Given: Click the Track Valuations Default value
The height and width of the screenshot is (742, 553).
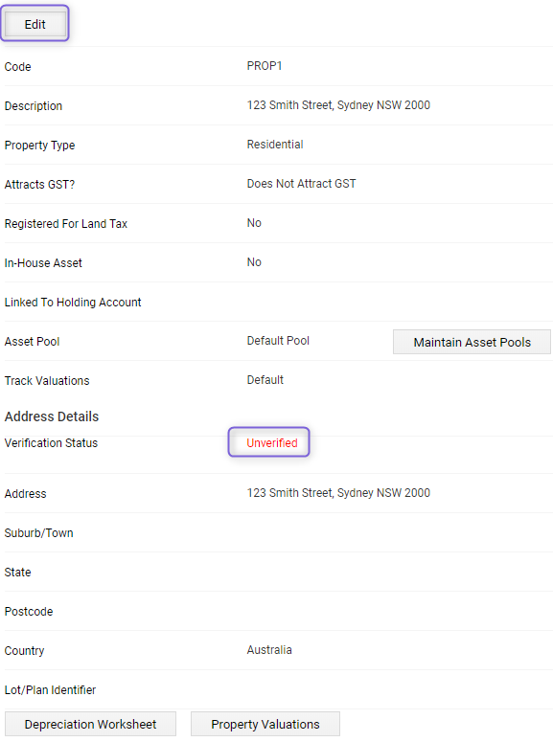Looking at the screenshot, I should point(265,380).
